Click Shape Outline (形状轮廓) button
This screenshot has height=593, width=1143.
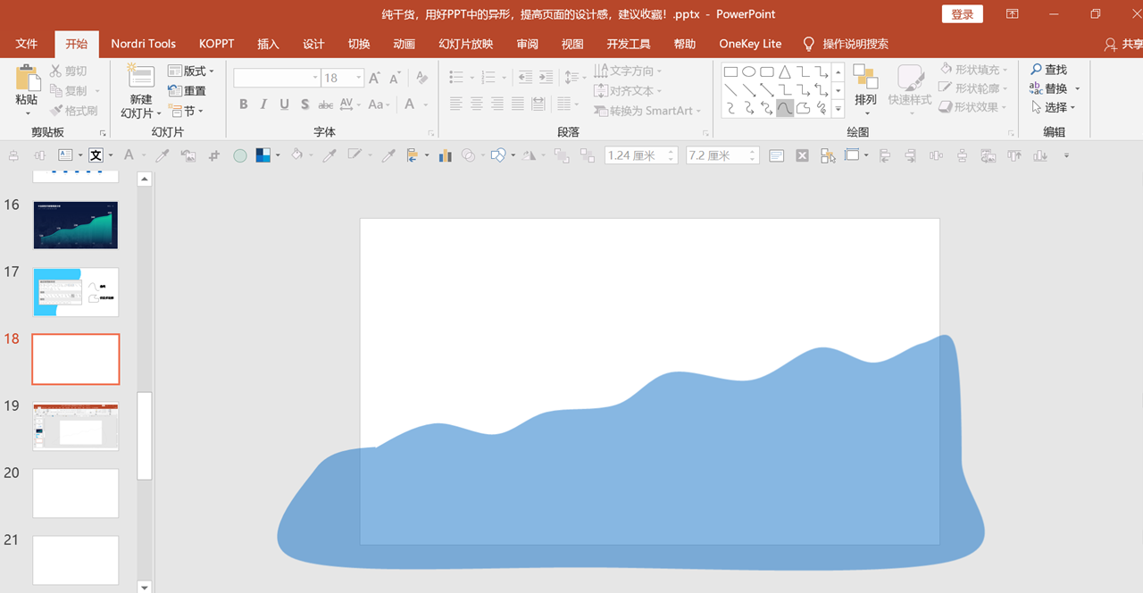(974, 88)
